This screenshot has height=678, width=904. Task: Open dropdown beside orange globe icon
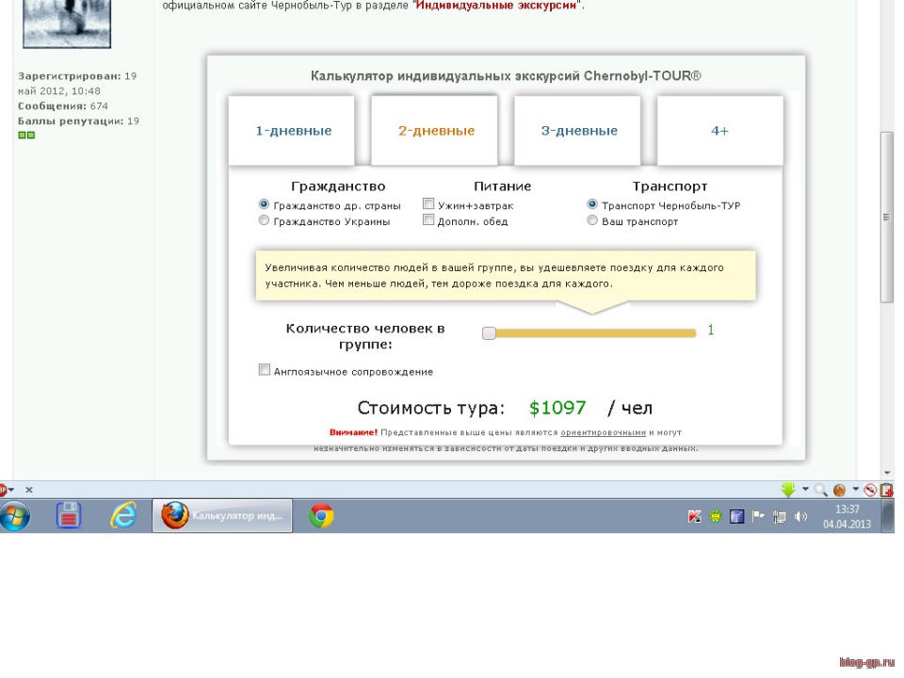856,489
